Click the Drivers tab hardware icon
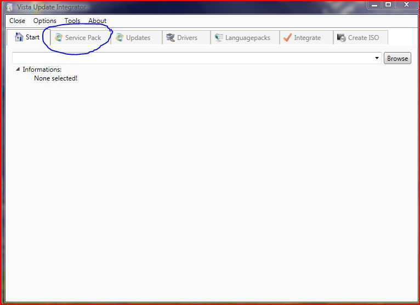 click(x=171, y=38)
